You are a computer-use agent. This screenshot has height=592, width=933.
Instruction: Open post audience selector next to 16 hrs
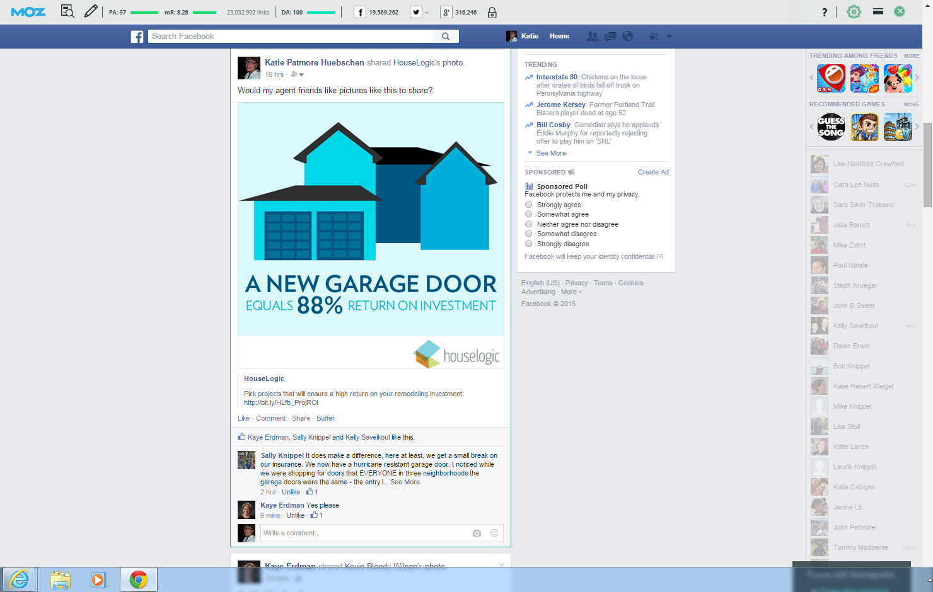297,74
